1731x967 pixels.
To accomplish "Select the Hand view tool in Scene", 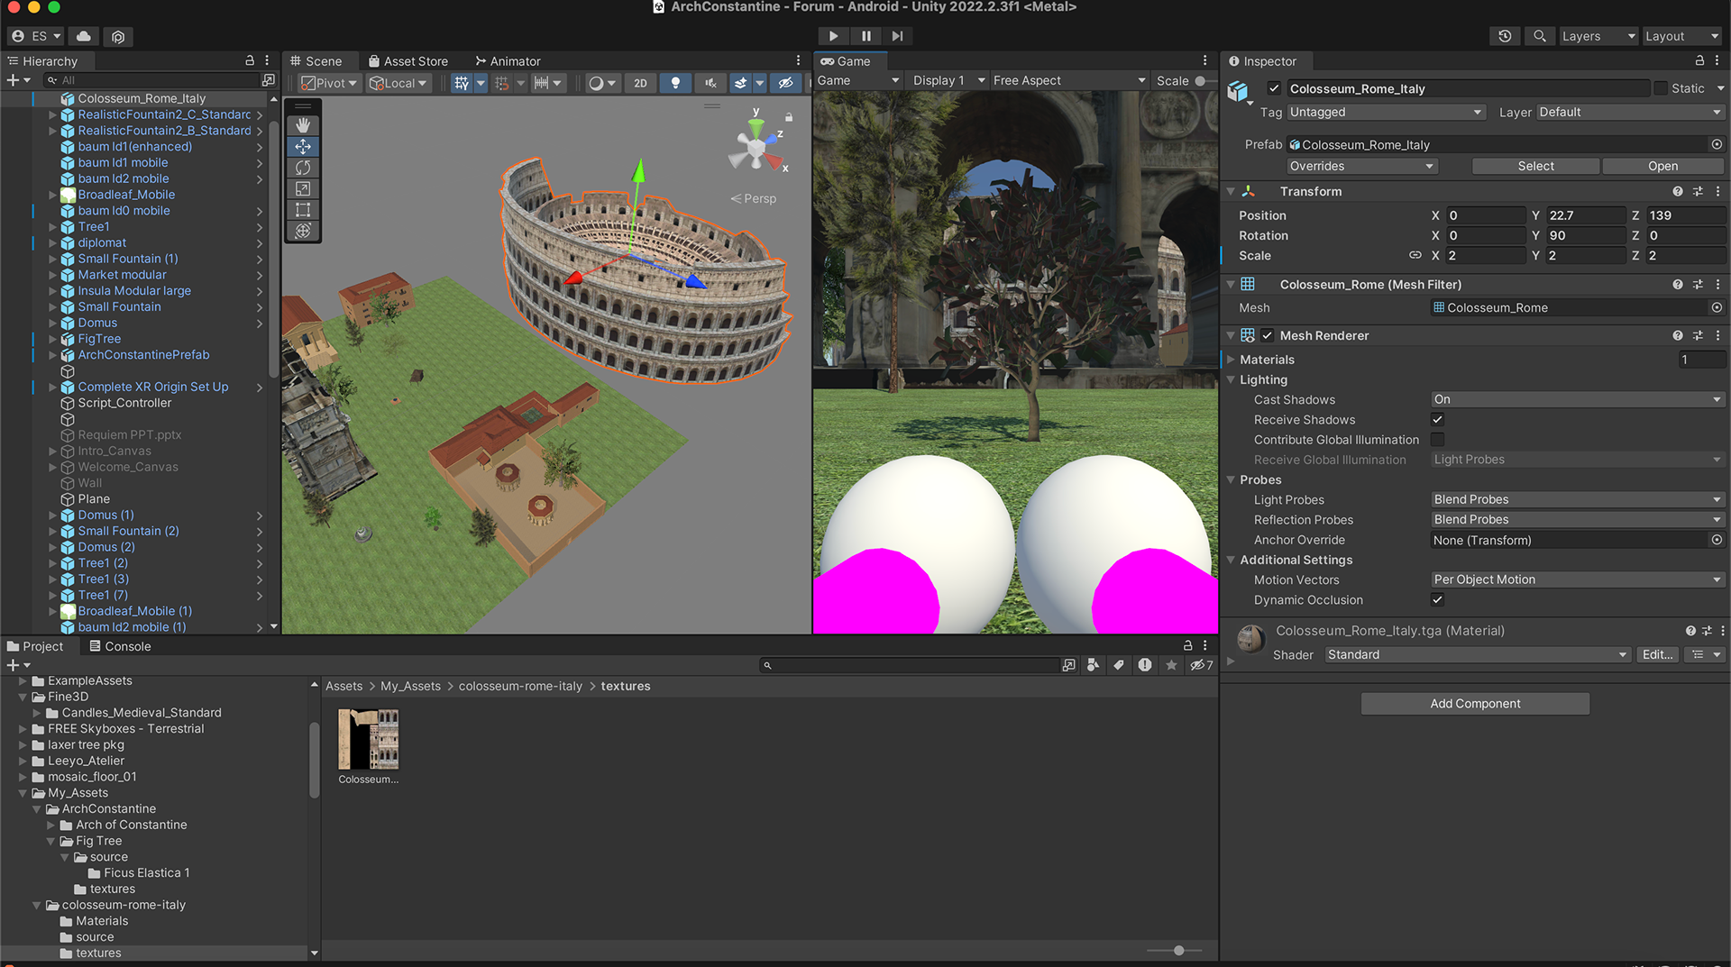I will pos(303,125).
